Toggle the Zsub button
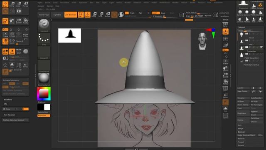Screen dimensions: 266x150 point(163,13)
